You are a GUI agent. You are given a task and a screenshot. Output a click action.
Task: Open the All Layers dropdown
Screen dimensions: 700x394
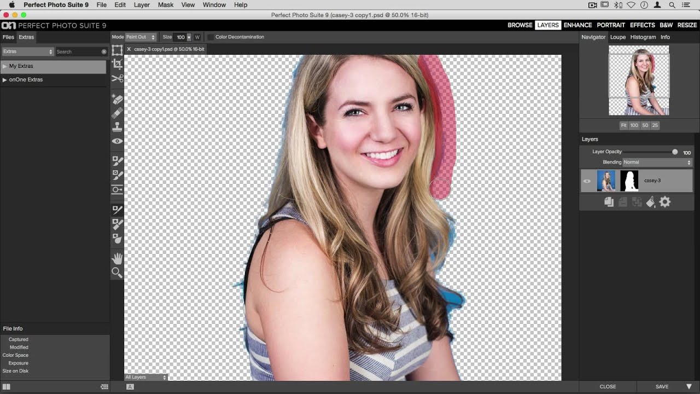pyautogui.click(x=145, y=377)
